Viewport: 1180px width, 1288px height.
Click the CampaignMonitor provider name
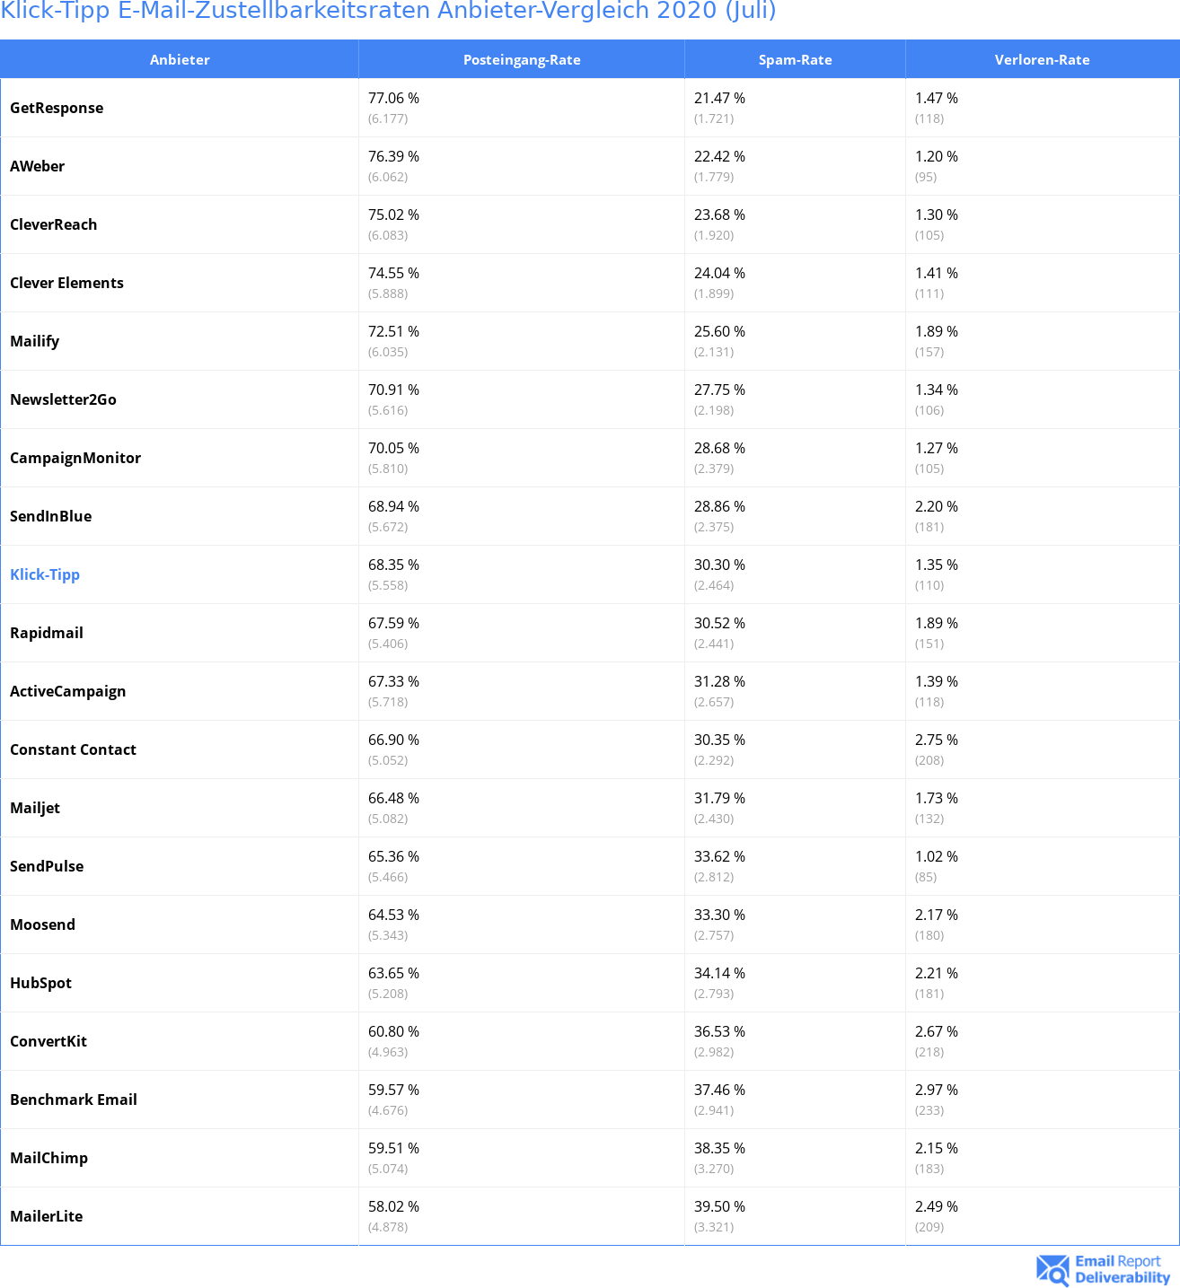[75, 458]
